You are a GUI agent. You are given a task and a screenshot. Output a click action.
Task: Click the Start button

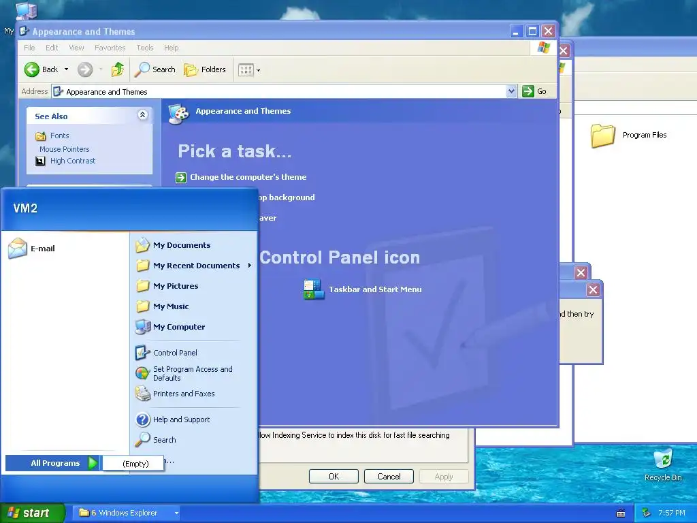(33, 513)
